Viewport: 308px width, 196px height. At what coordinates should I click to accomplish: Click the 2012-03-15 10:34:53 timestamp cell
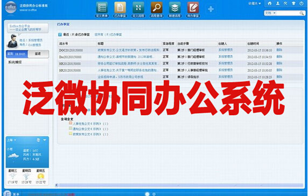click(x=260, y=57)
